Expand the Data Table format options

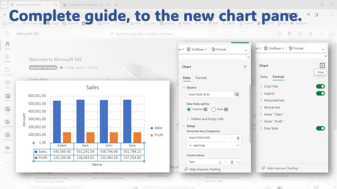coord(261,128)
